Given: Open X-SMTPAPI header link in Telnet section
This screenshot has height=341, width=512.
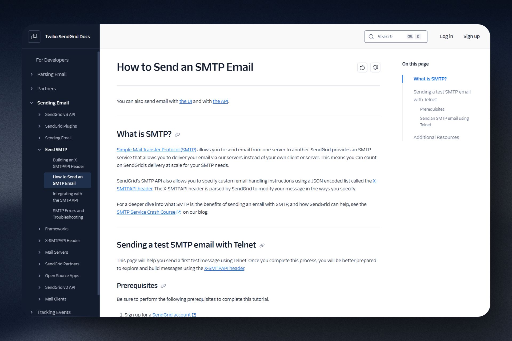Looking at the screenshot, I should [224, 268].
